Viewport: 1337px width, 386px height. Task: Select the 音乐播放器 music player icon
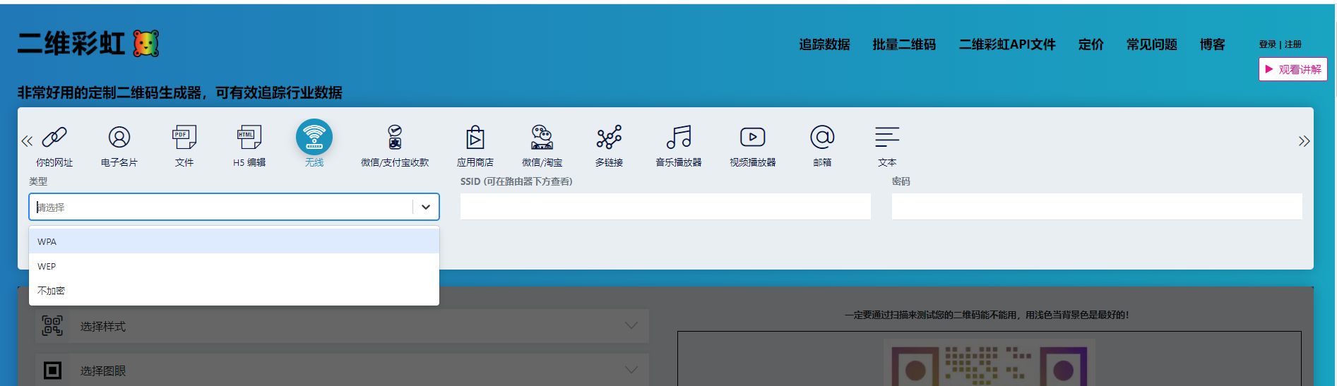(x=679, y=138)
